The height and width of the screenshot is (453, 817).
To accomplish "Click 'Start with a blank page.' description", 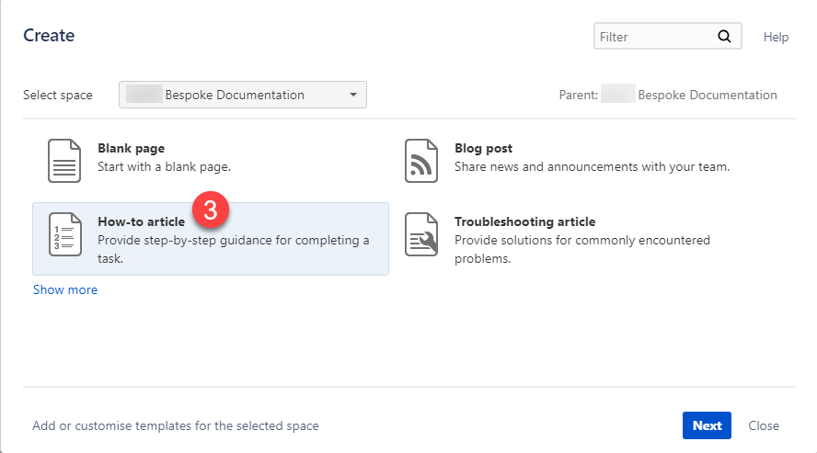I will (x=164, y=167).
